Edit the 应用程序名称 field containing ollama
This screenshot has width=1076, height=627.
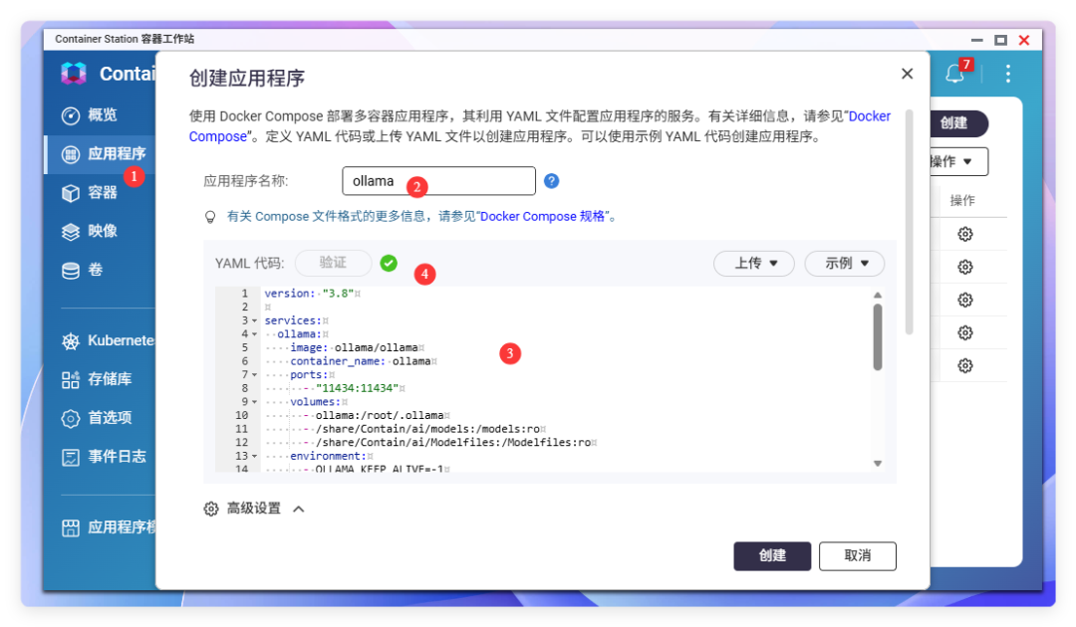(x=438, y=181)
